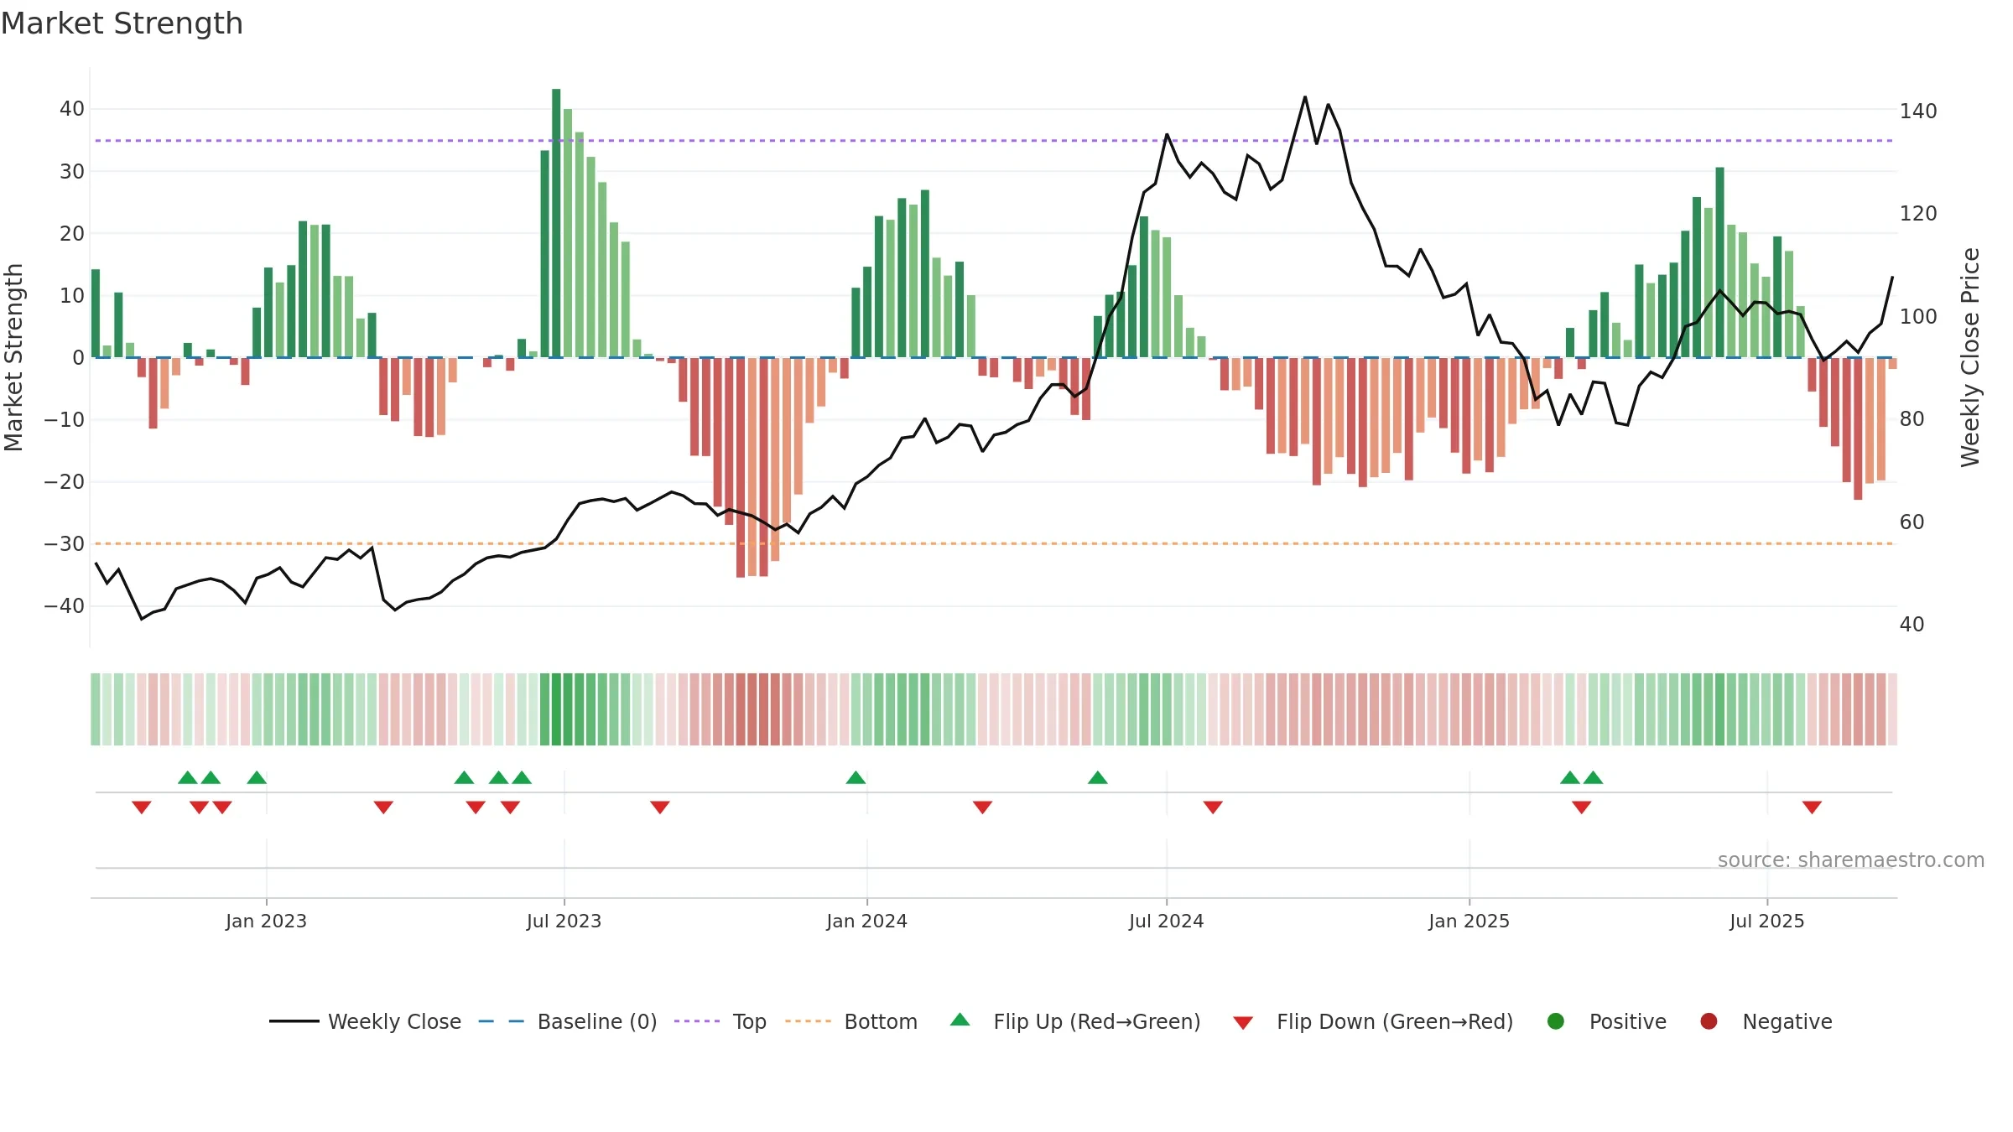Viewport: 2013px width, 1132px height.
Task: Click the orange dotted Bottom legend line
Action: point(809,1021)
